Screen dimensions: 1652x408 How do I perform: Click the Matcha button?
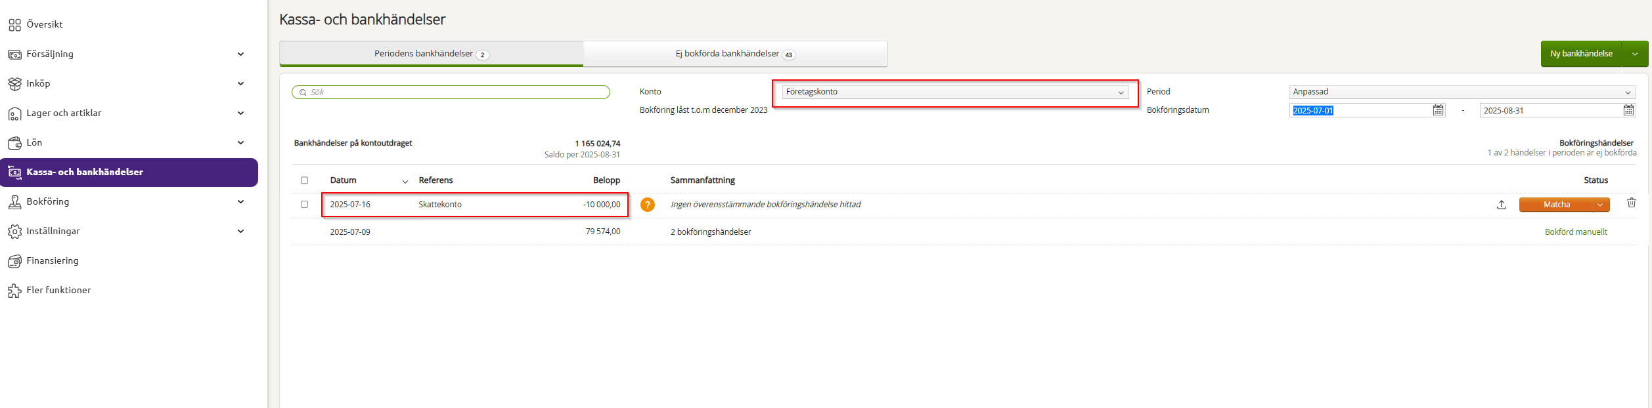coord(1556,205)
